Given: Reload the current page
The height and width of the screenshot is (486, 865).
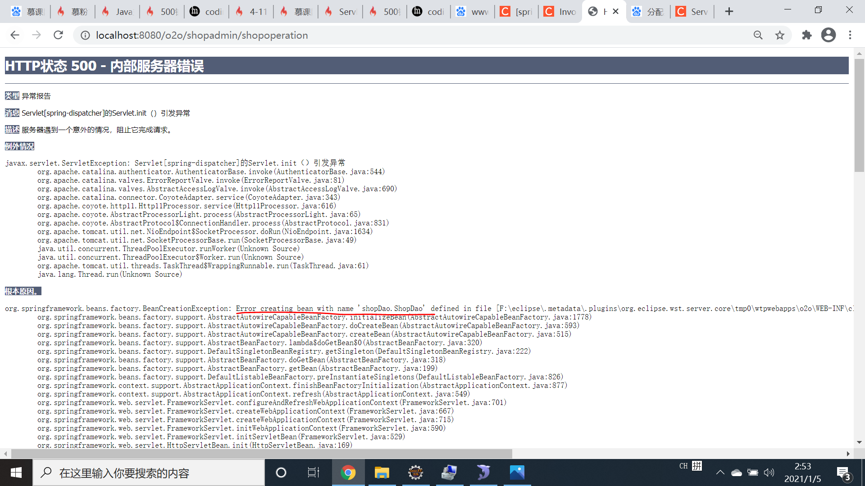Looking at the screenshot, I should click(58, 35).
